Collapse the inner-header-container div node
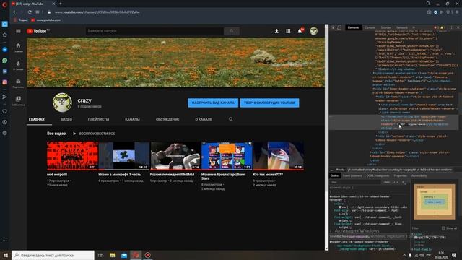Screen dimensions: 462x260 (374, 89)
